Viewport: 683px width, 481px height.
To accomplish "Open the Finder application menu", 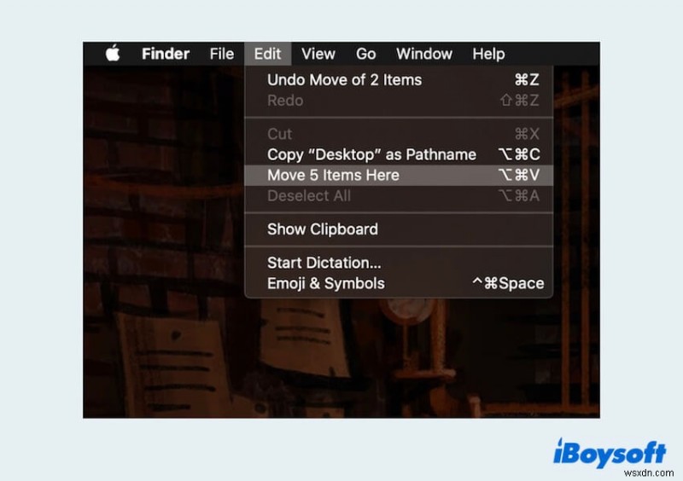I will pos(166,54).
